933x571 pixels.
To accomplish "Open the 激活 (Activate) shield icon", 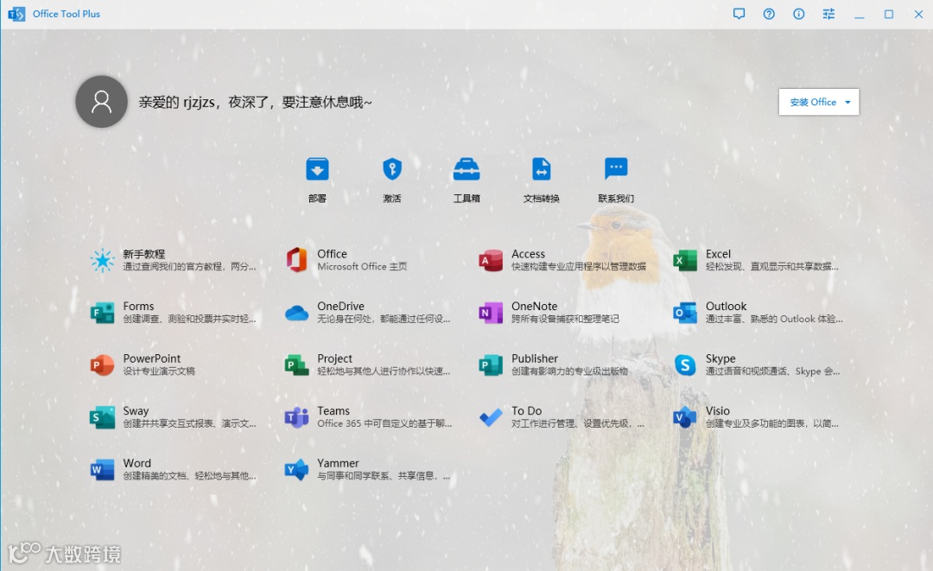I will [x=391, y=169].
